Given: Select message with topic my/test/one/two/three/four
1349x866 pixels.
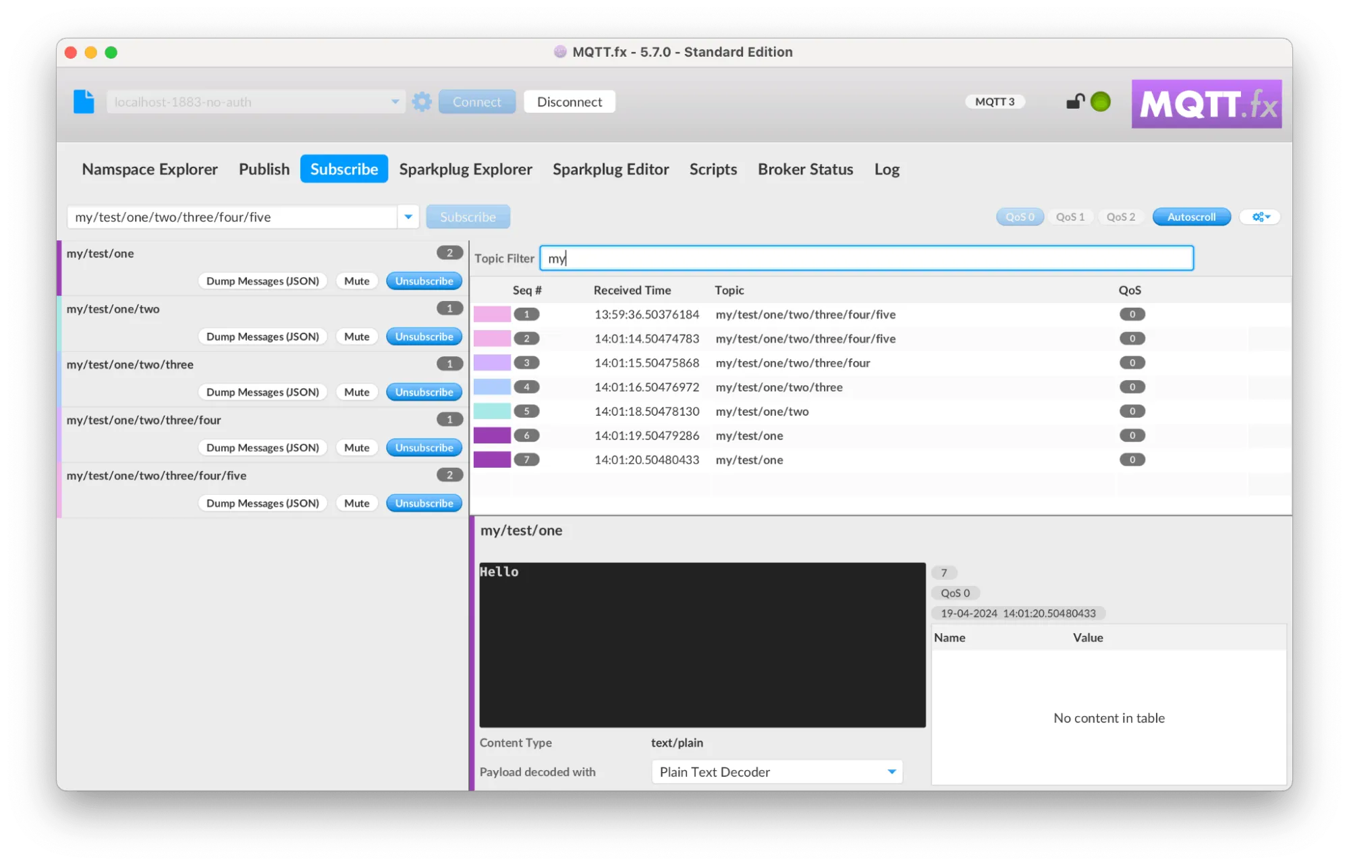Looking at the screenshot, I should point(881,362).
